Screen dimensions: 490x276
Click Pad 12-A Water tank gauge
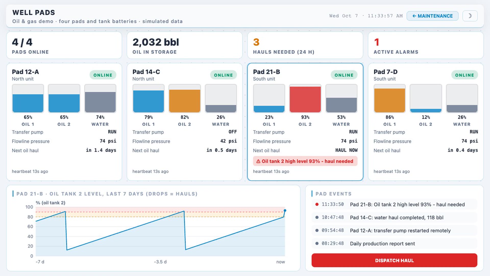pyautogui.click(x=100, y=98)
